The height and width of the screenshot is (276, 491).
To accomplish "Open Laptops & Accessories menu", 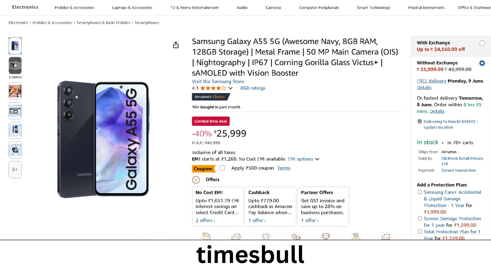I will pos(132,8).
